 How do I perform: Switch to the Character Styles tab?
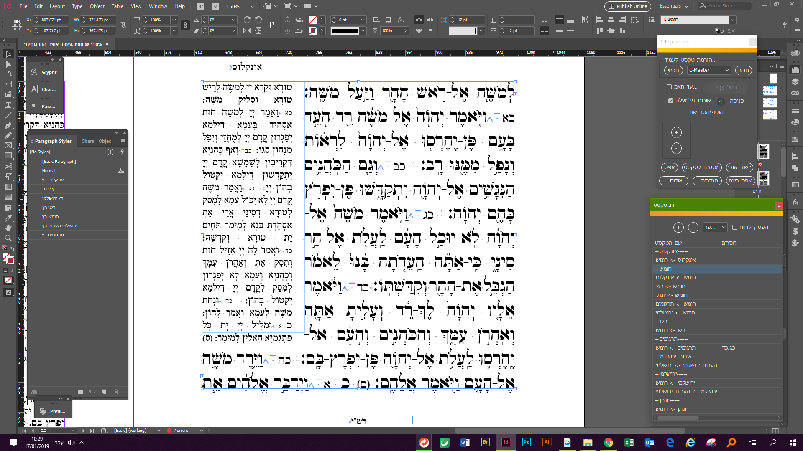point(87,141)
